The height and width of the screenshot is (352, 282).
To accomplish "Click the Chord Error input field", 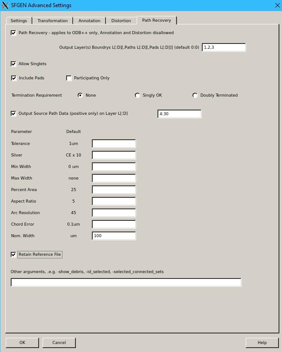I will pos(114,224).
